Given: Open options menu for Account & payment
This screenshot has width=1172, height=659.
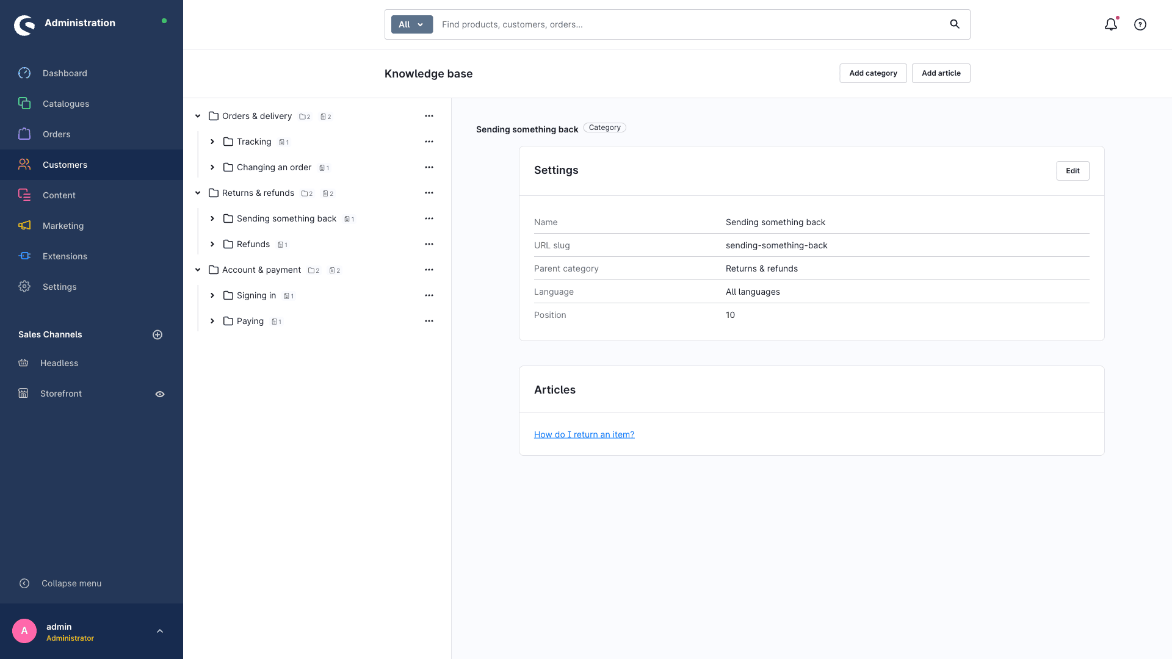Looking at the screenshot, I should click(x=429, y=270).
